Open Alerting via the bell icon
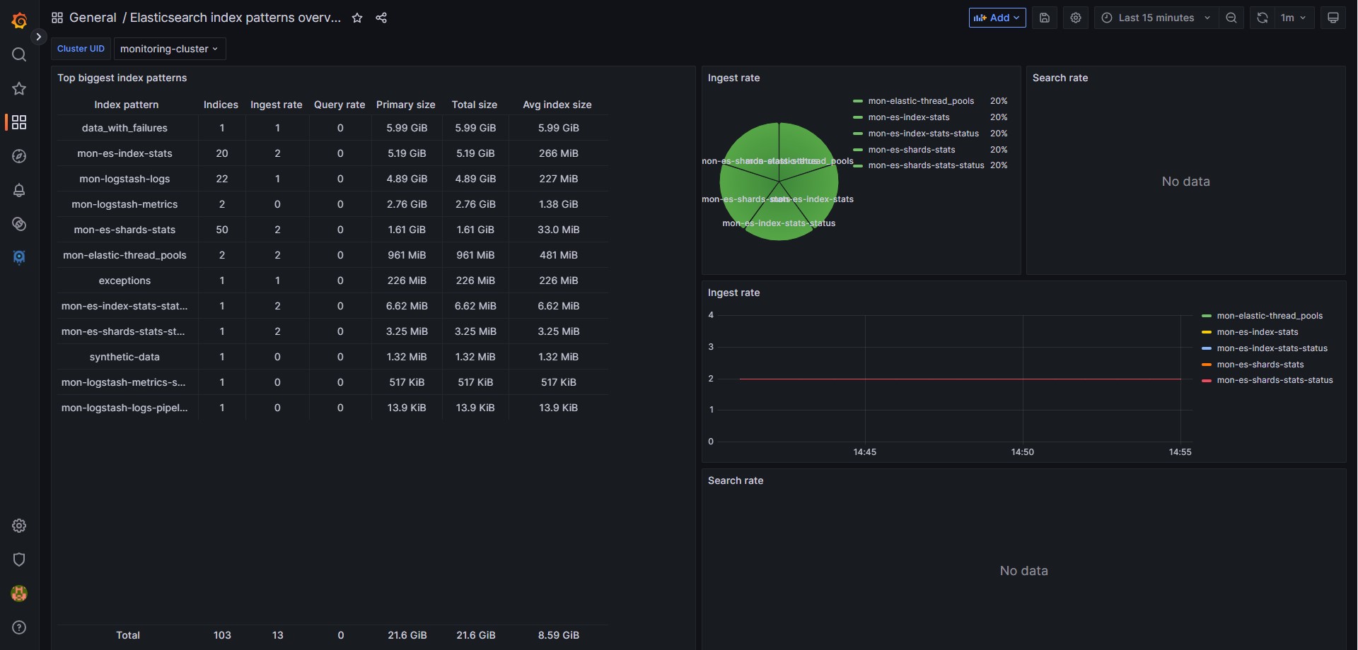Image resolution: width=1358 pixels, height=650 pixels. pos(19,190)
